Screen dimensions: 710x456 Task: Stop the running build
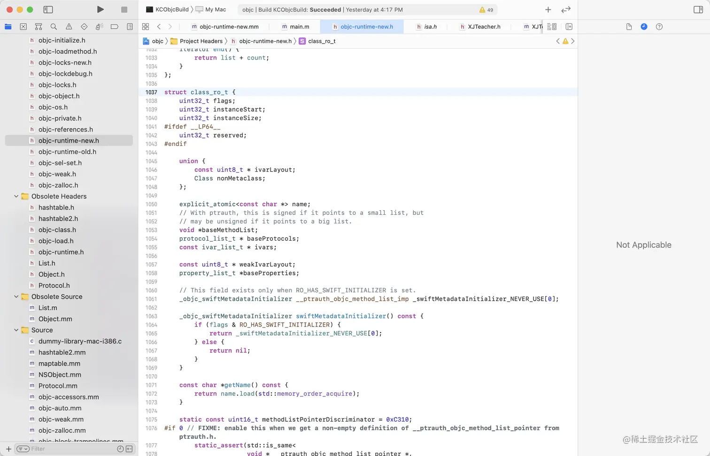124,9
